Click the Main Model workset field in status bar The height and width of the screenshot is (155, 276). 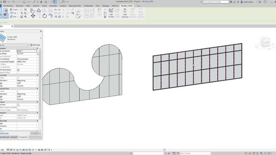(195, 153)
